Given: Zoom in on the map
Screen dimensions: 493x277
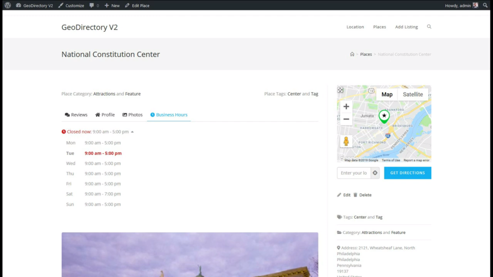Looking at the screenshot, I should [346, 107].
